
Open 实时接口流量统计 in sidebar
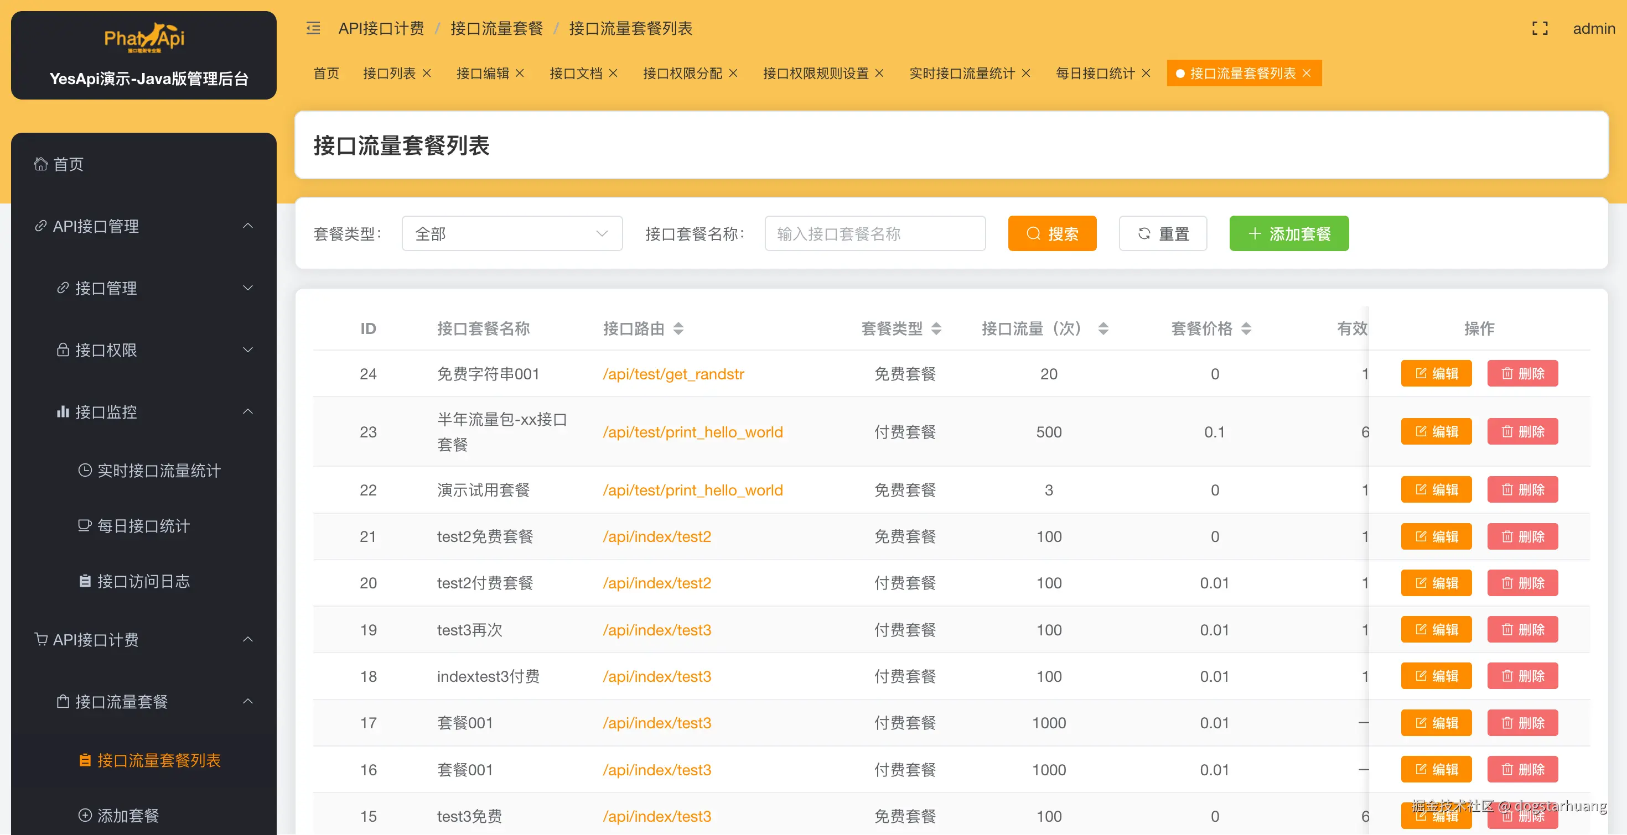(158, 471)
